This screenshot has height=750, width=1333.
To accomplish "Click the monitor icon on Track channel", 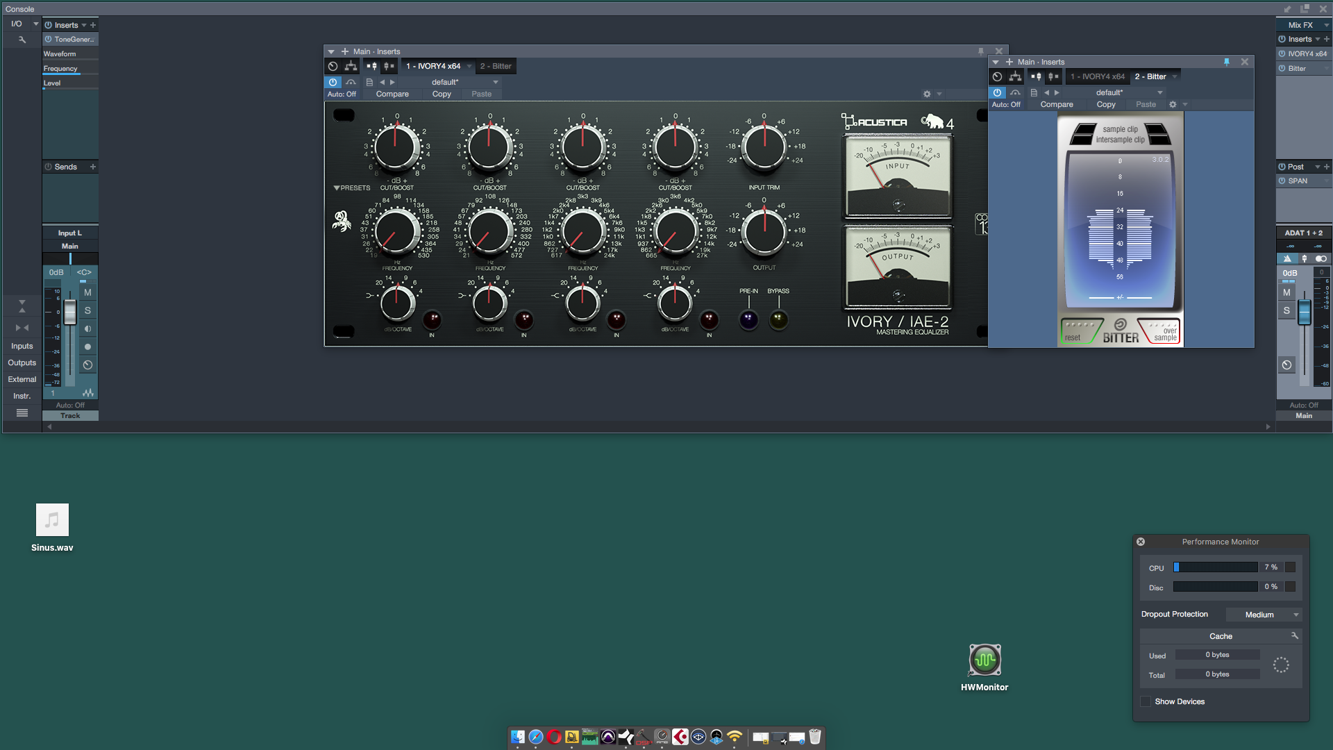I will click(87, 328).
